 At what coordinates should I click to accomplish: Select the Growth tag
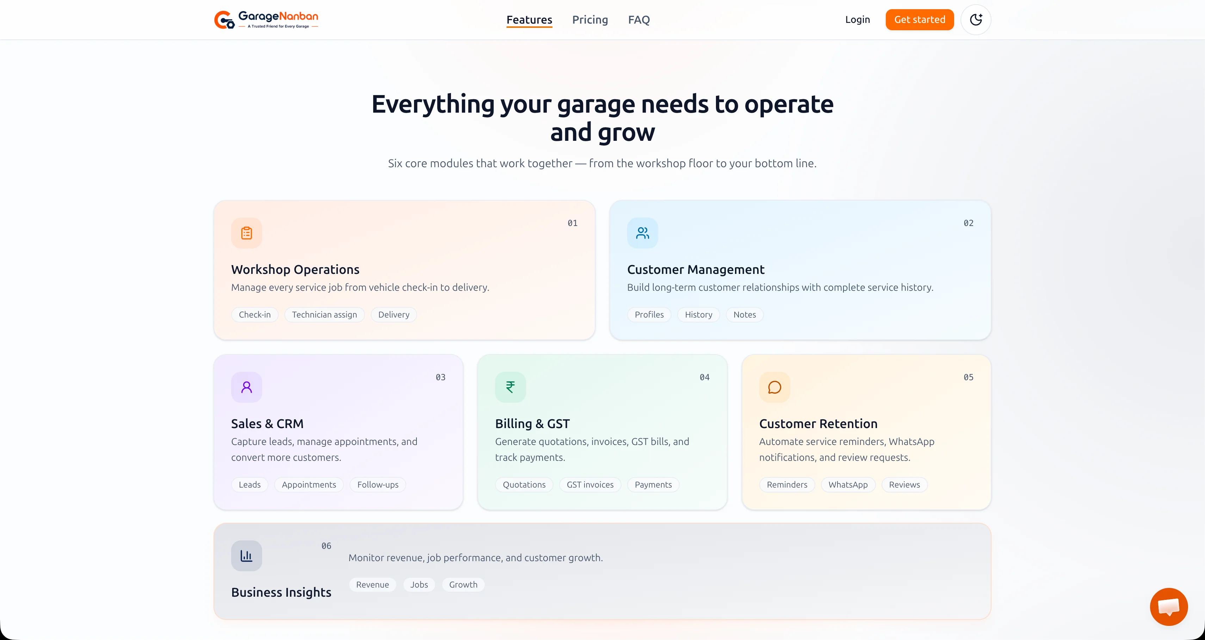[x=463, y=585]
